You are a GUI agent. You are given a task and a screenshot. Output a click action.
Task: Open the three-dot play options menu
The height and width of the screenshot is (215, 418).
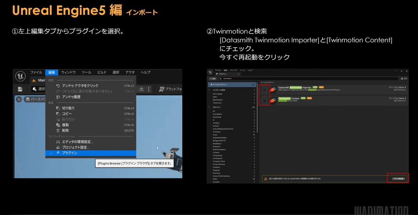click(x=149, y=89)
